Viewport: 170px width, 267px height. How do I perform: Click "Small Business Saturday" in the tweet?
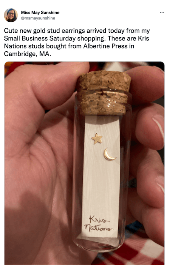40,38
